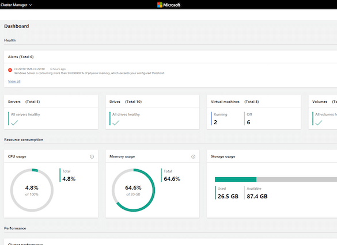Click the red critical alert icon
337x245 pixels.
[x=10, y=70]
